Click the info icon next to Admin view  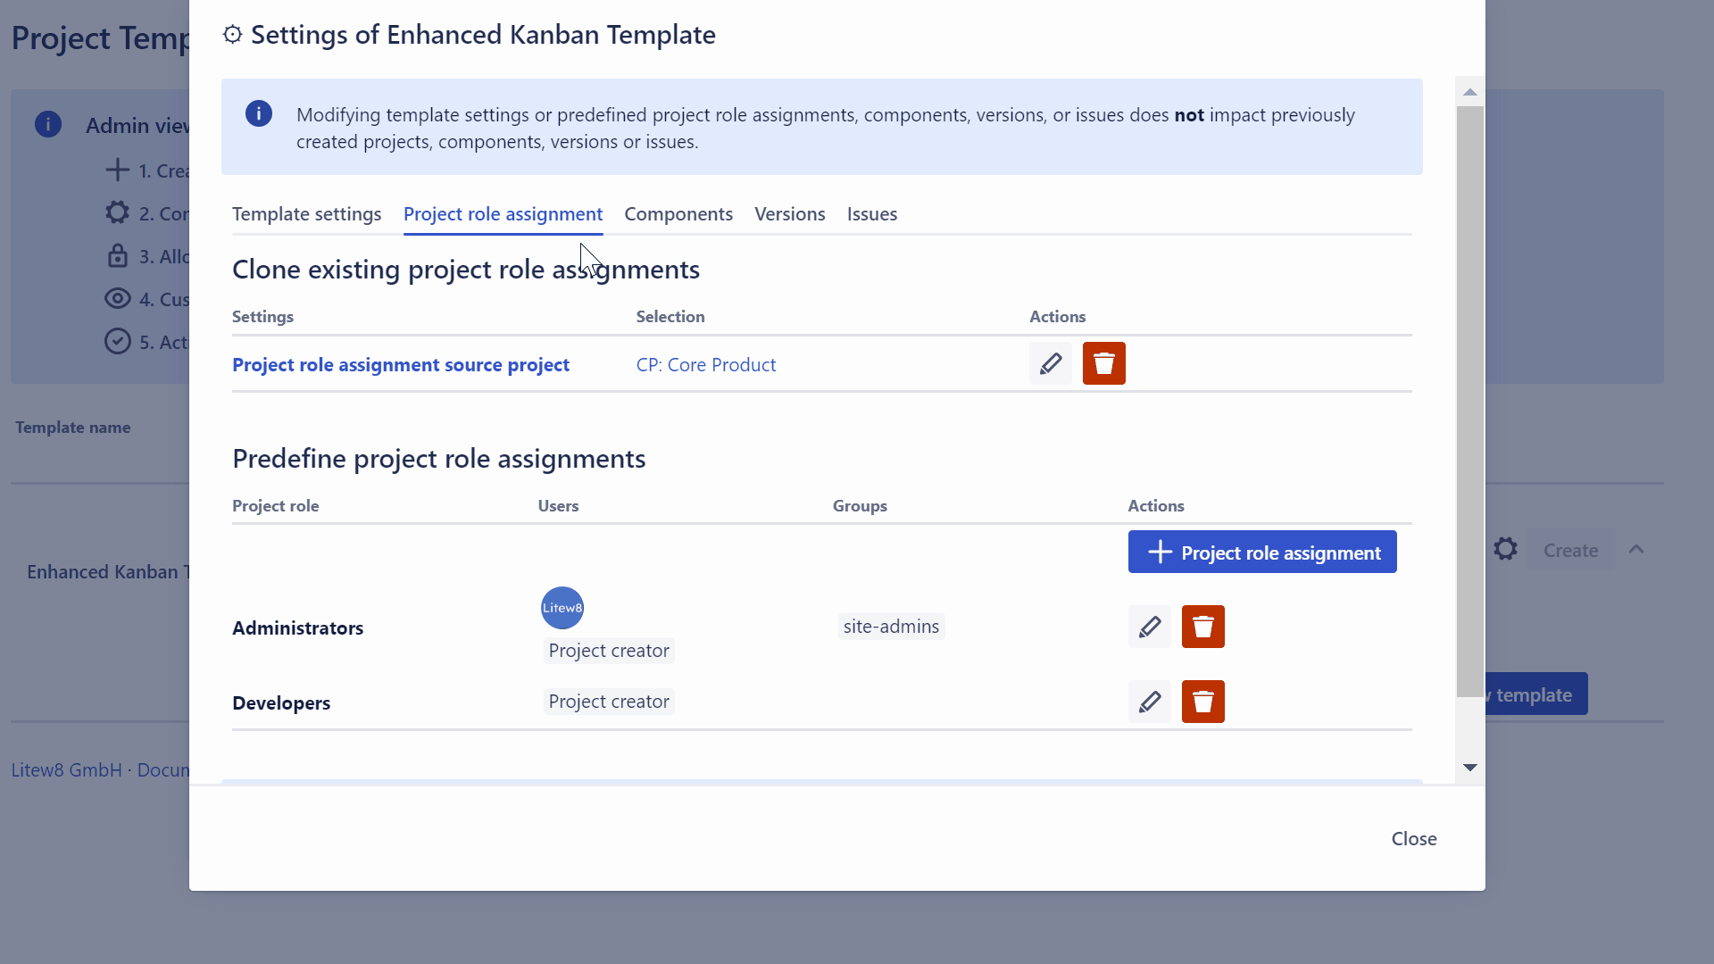(x=48, y=124)
